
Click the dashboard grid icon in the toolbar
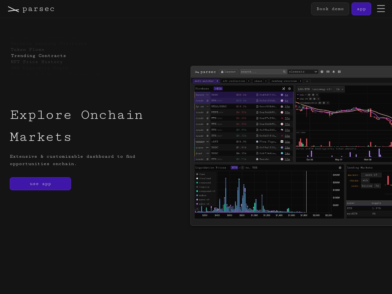(339, 72)
